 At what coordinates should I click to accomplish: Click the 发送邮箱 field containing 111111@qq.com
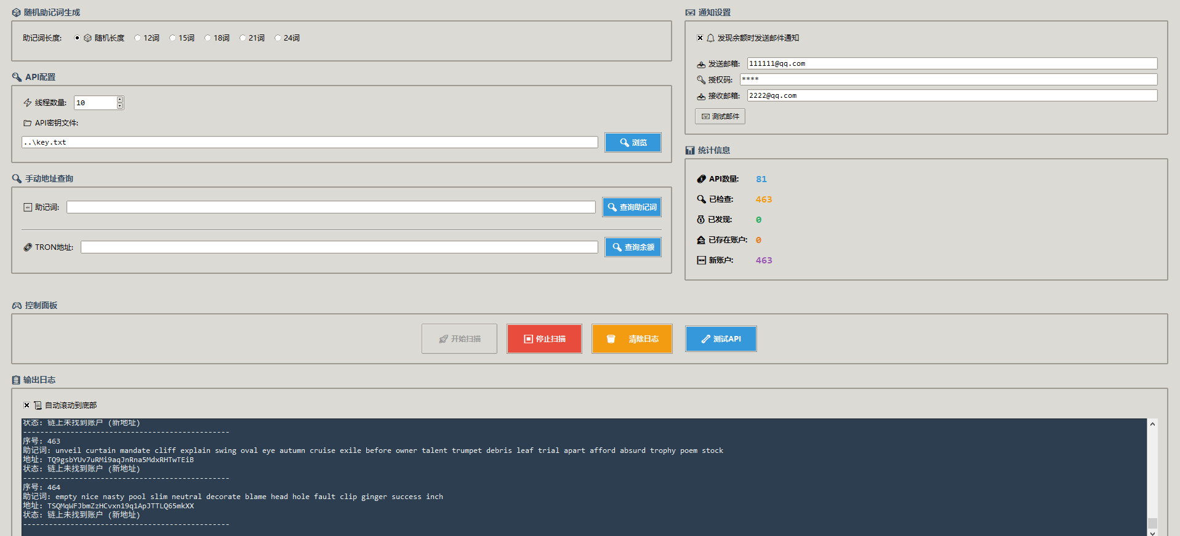pyautogui.click(x=951, y=63)
